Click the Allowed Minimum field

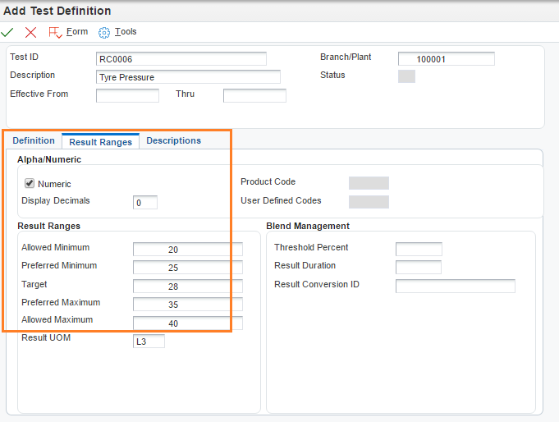tap(187, 249)
